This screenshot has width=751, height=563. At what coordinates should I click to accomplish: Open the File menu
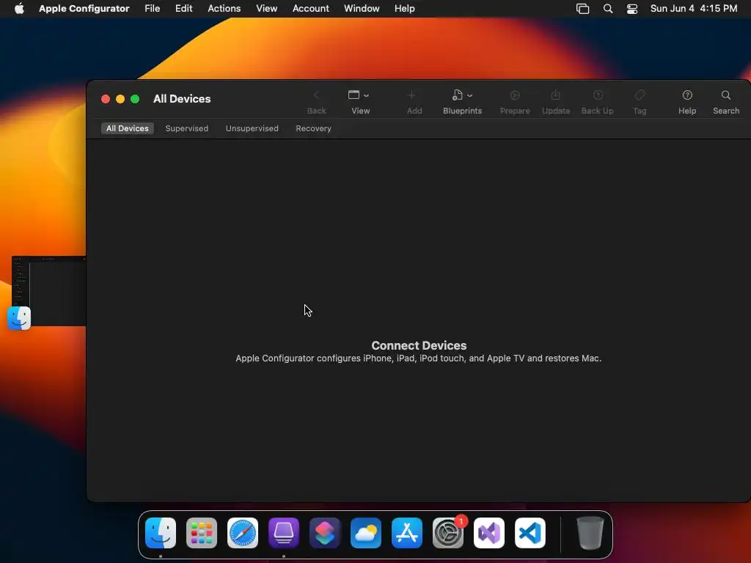(153, 8)
